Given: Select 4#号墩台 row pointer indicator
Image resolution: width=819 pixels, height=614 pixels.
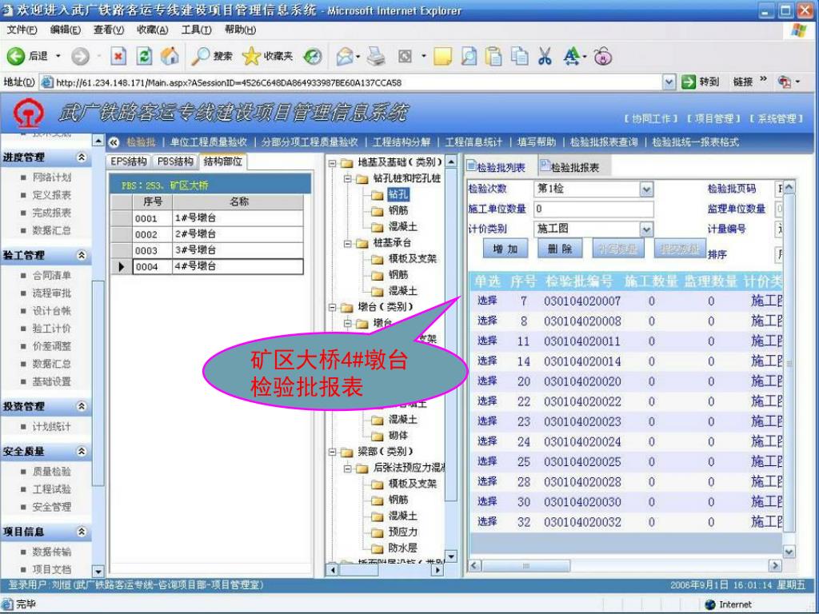Looking at the screenshot, I should [122, 267].
